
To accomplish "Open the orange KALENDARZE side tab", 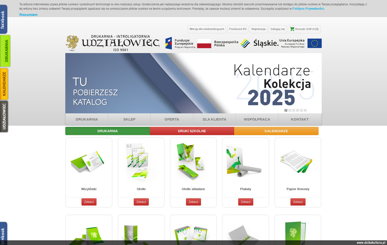I will pyautogui.click(x=4, y=84).
